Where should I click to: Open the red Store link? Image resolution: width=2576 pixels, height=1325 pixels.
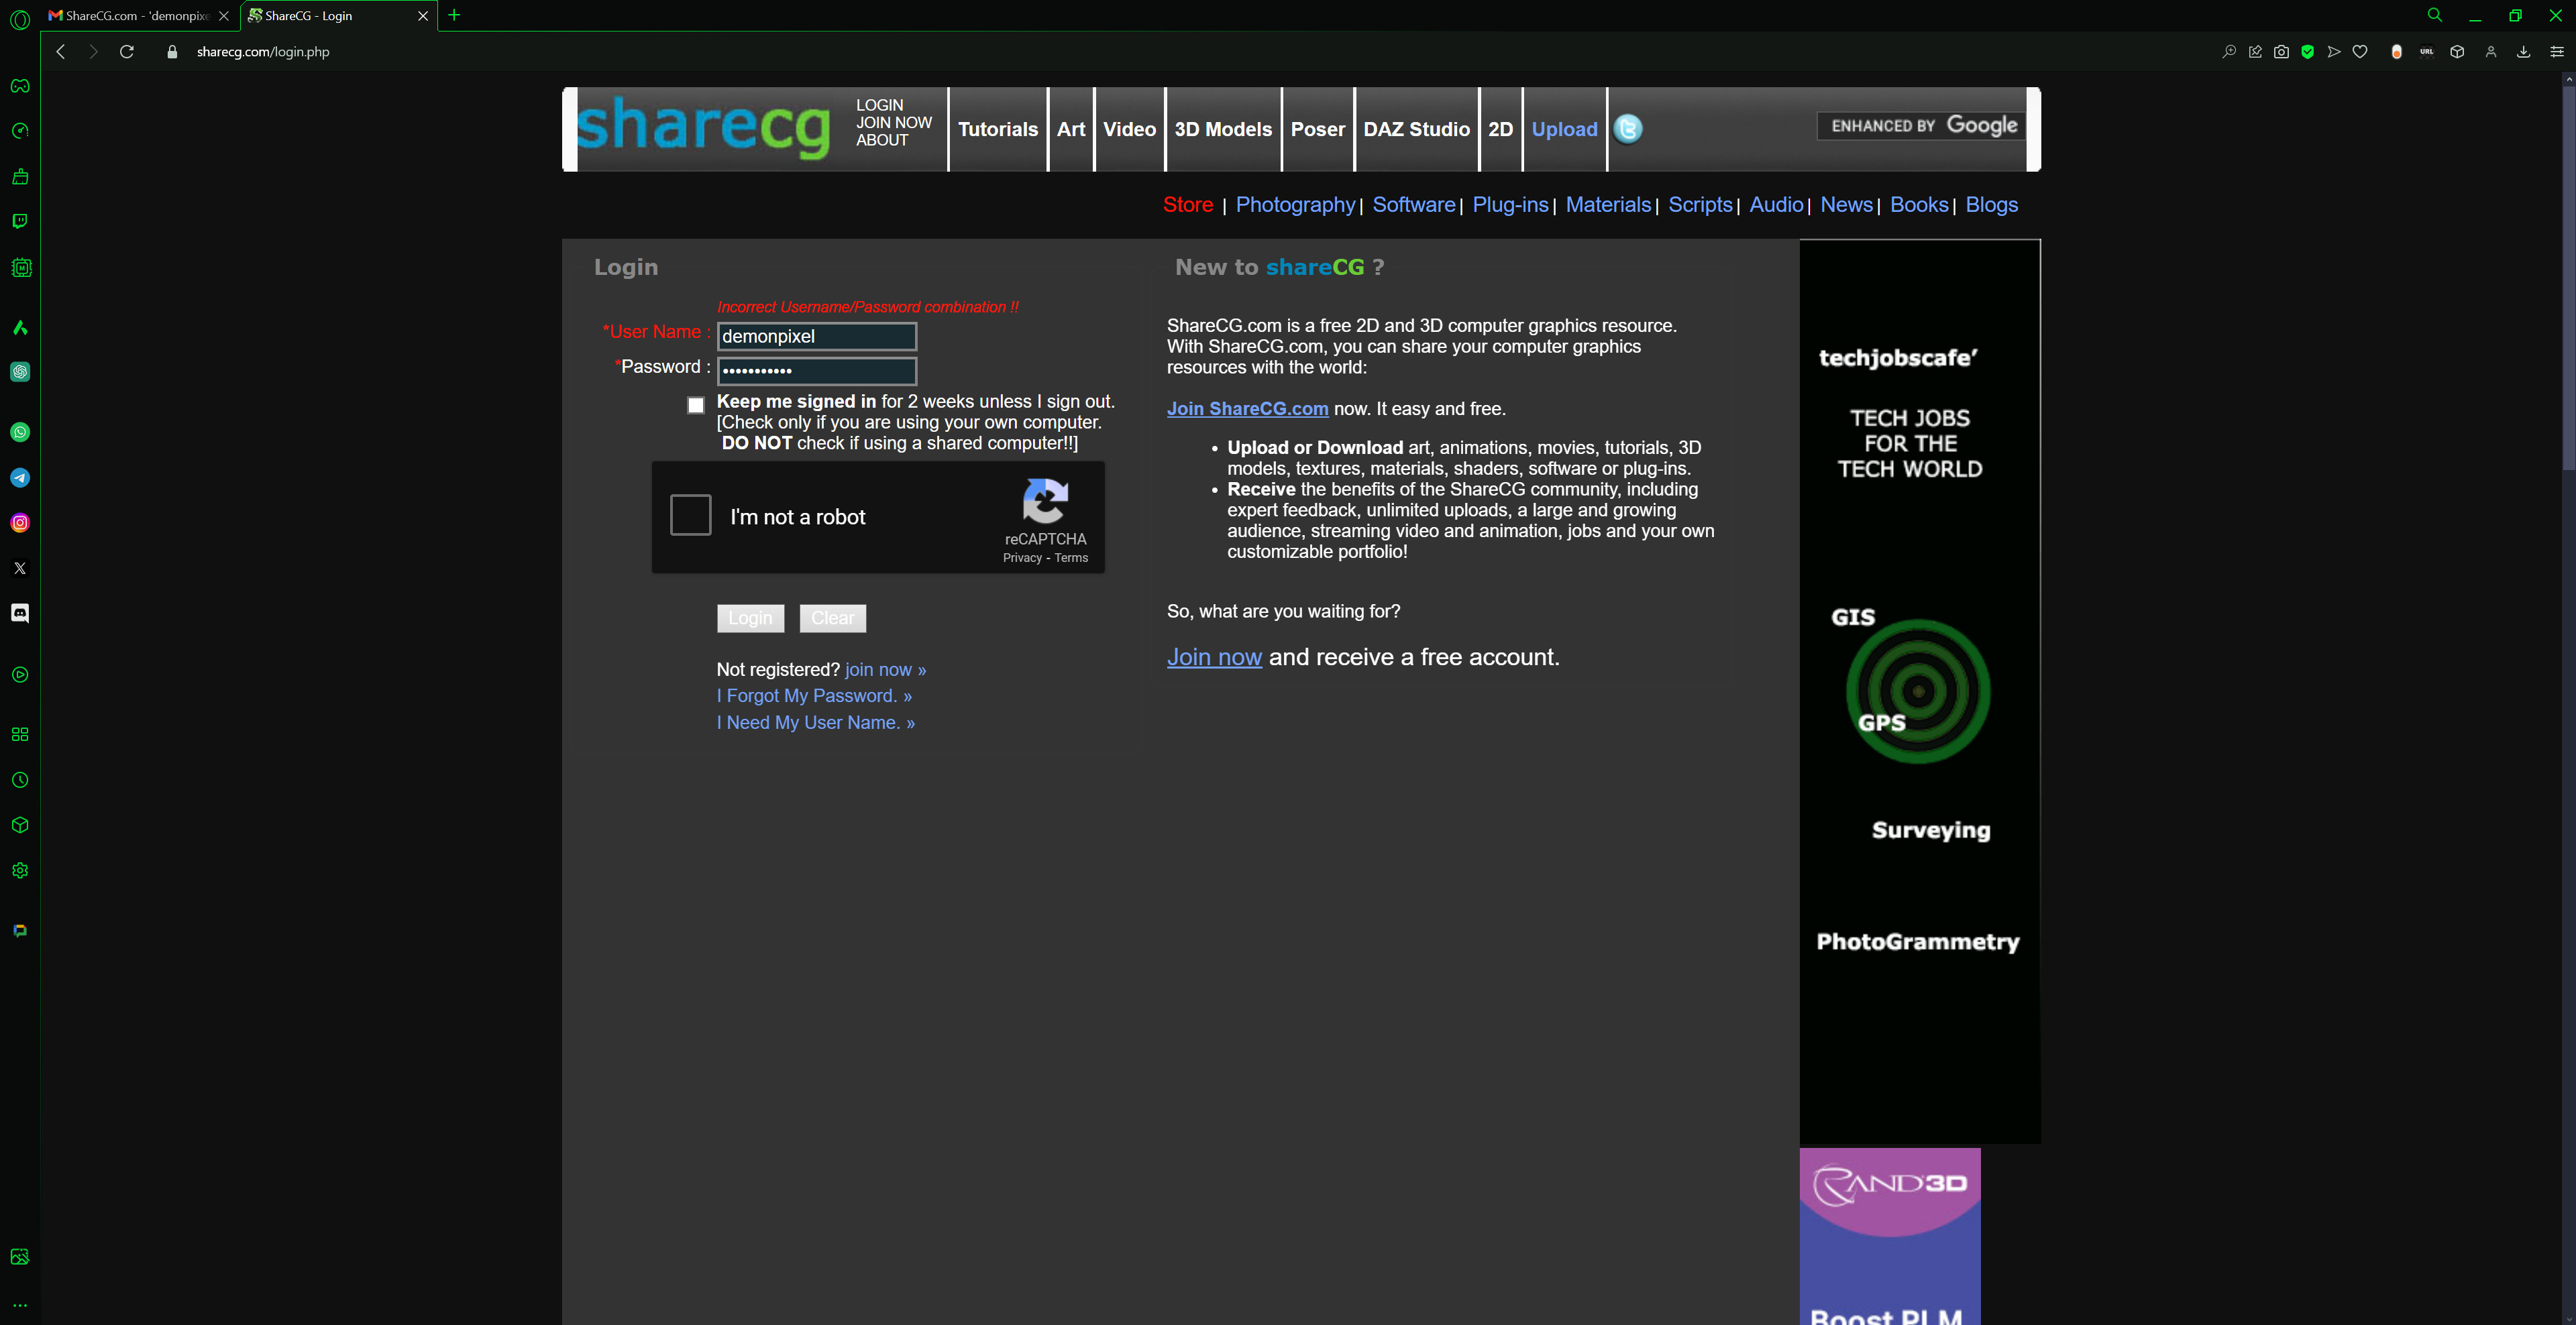1188,205
